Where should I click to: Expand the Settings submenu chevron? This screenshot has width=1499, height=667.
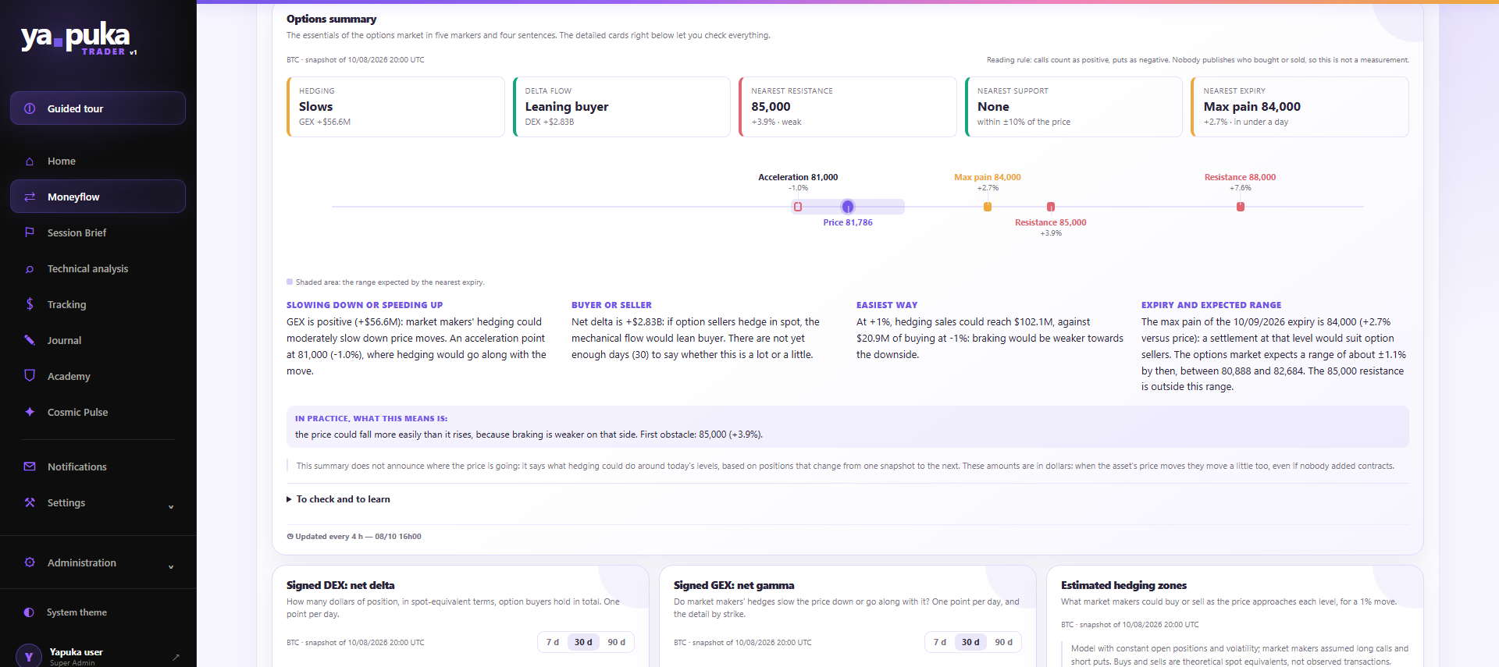coord(171,507)
